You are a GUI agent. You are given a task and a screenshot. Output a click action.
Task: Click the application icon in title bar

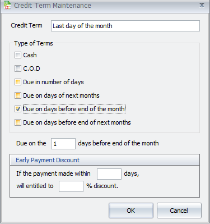[x=7, y=5]
